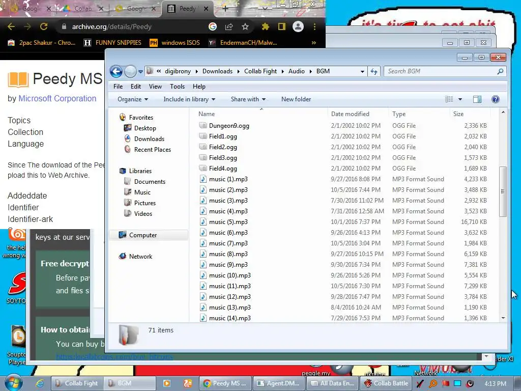
Task: Expand the Organize dropdown
Action: [133, 99]
